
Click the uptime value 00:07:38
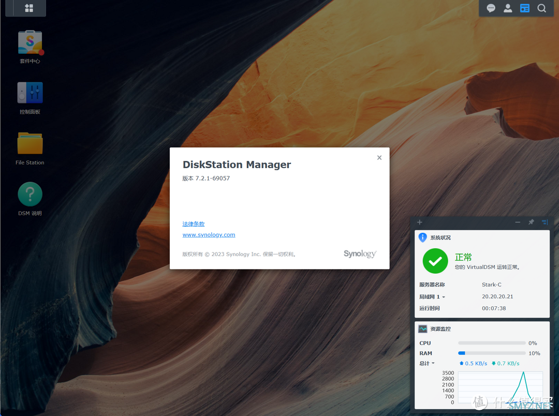494,308
